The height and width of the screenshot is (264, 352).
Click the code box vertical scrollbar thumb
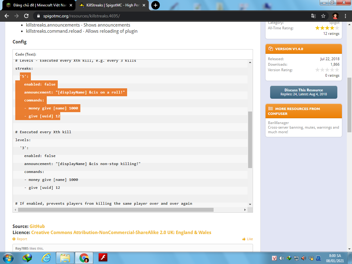(250, 140)
